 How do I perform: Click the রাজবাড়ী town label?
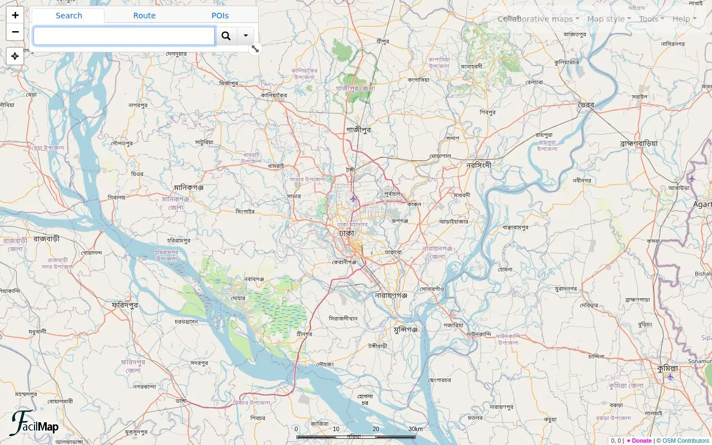46,238
